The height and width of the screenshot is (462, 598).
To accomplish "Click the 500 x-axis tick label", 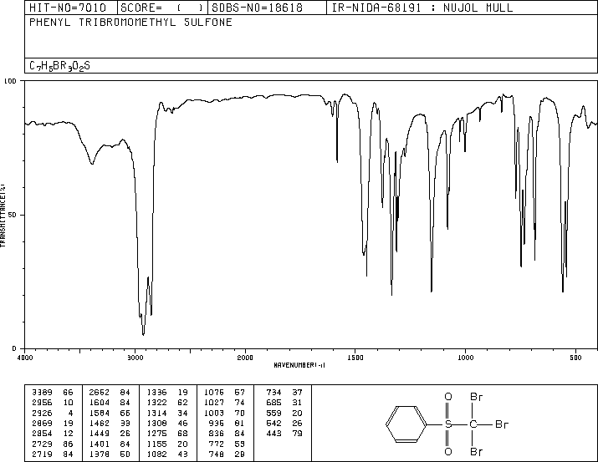I will pos(575,358).
